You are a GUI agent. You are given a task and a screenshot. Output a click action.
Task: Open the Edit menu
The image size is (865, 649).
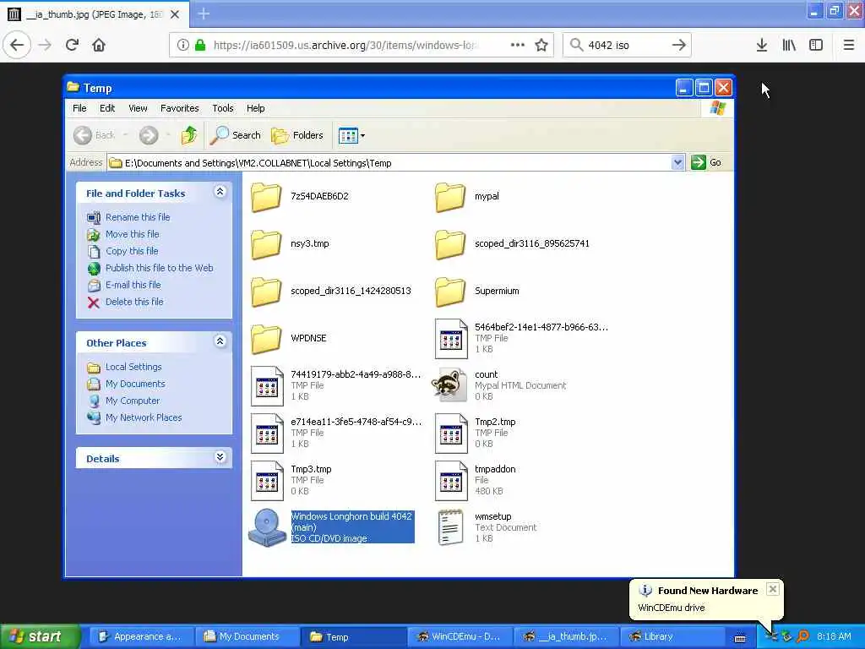[x=107, y=108]
